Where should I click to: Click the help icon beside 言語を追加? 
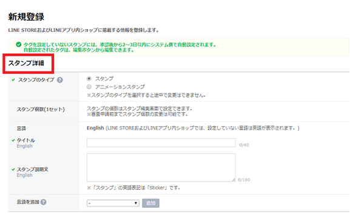(44, 202)
